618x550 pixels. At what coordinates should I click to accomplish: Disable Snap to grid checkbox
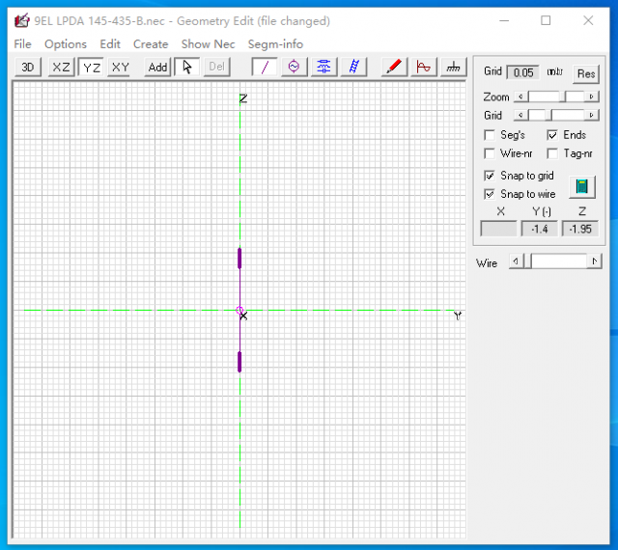tap(490, 176)
